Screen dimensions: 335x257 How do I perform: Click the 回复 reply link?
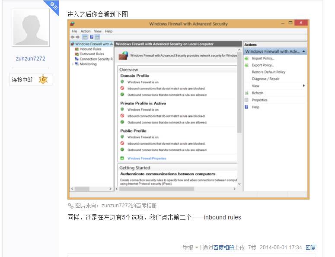tap(311, 247)
